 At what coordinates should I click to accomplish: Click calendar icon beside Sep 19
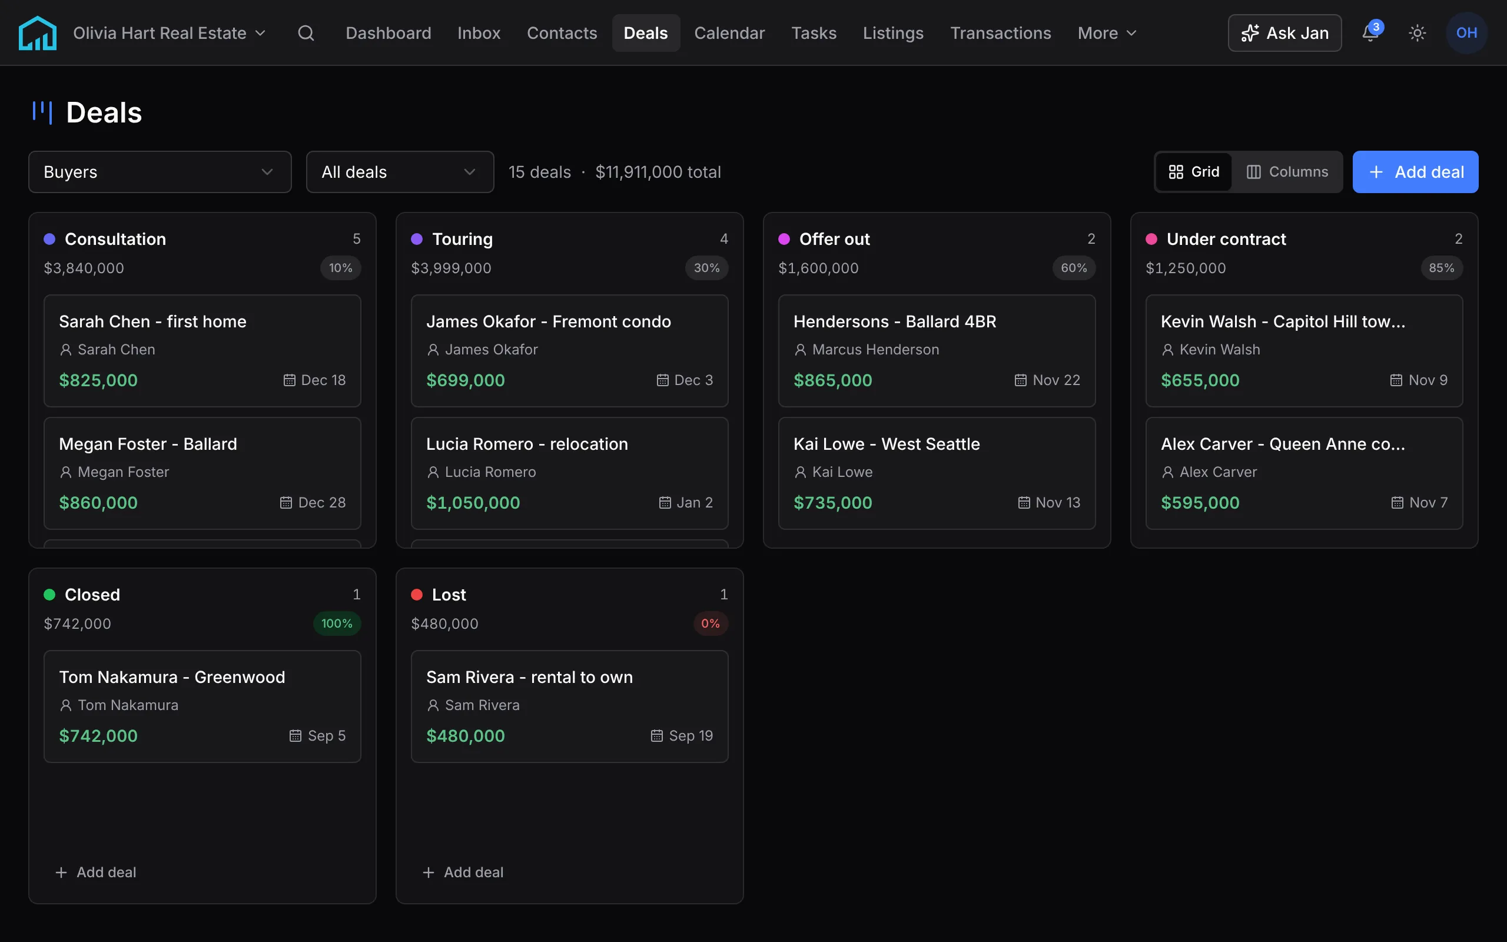click(x=657, y=736)
